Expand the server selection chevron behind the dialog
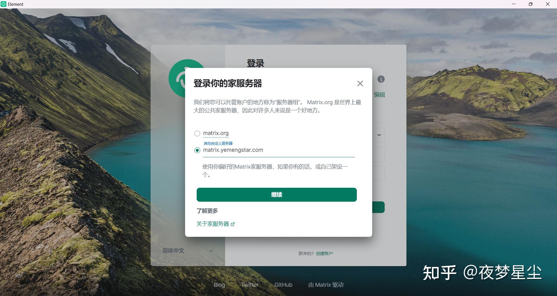This screenshot has width=557, height=296. click(379, 135)
